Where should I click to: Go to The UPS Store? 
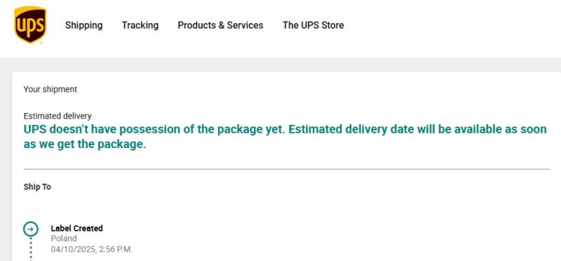(313, 25)
